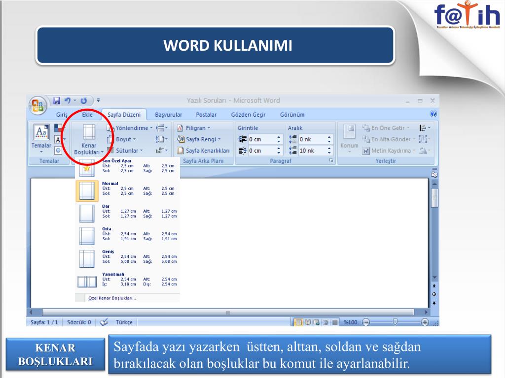
Task: Click Türkçe language in status bar
Action: click(124, 322)
